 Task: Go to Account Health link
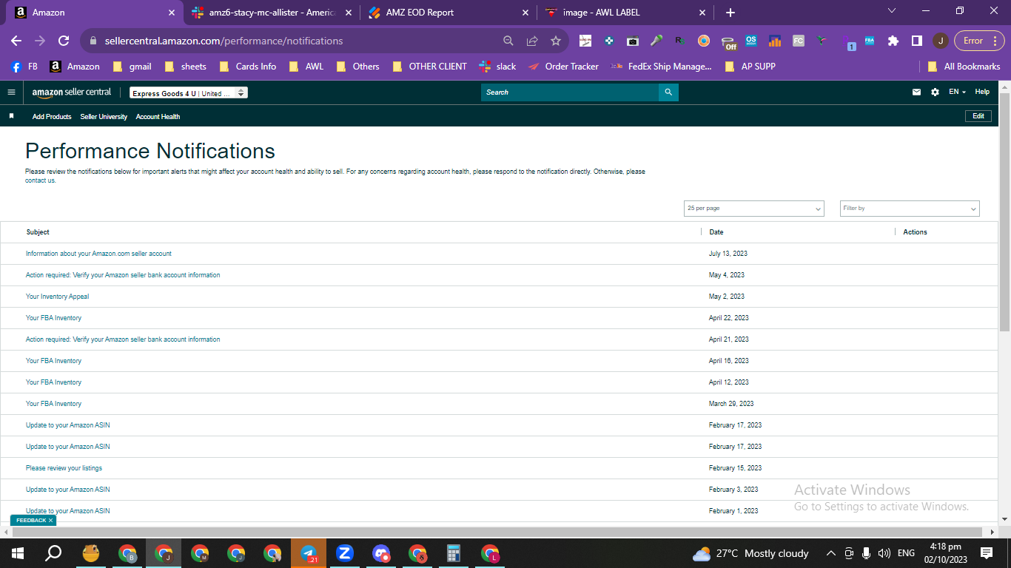158,117
